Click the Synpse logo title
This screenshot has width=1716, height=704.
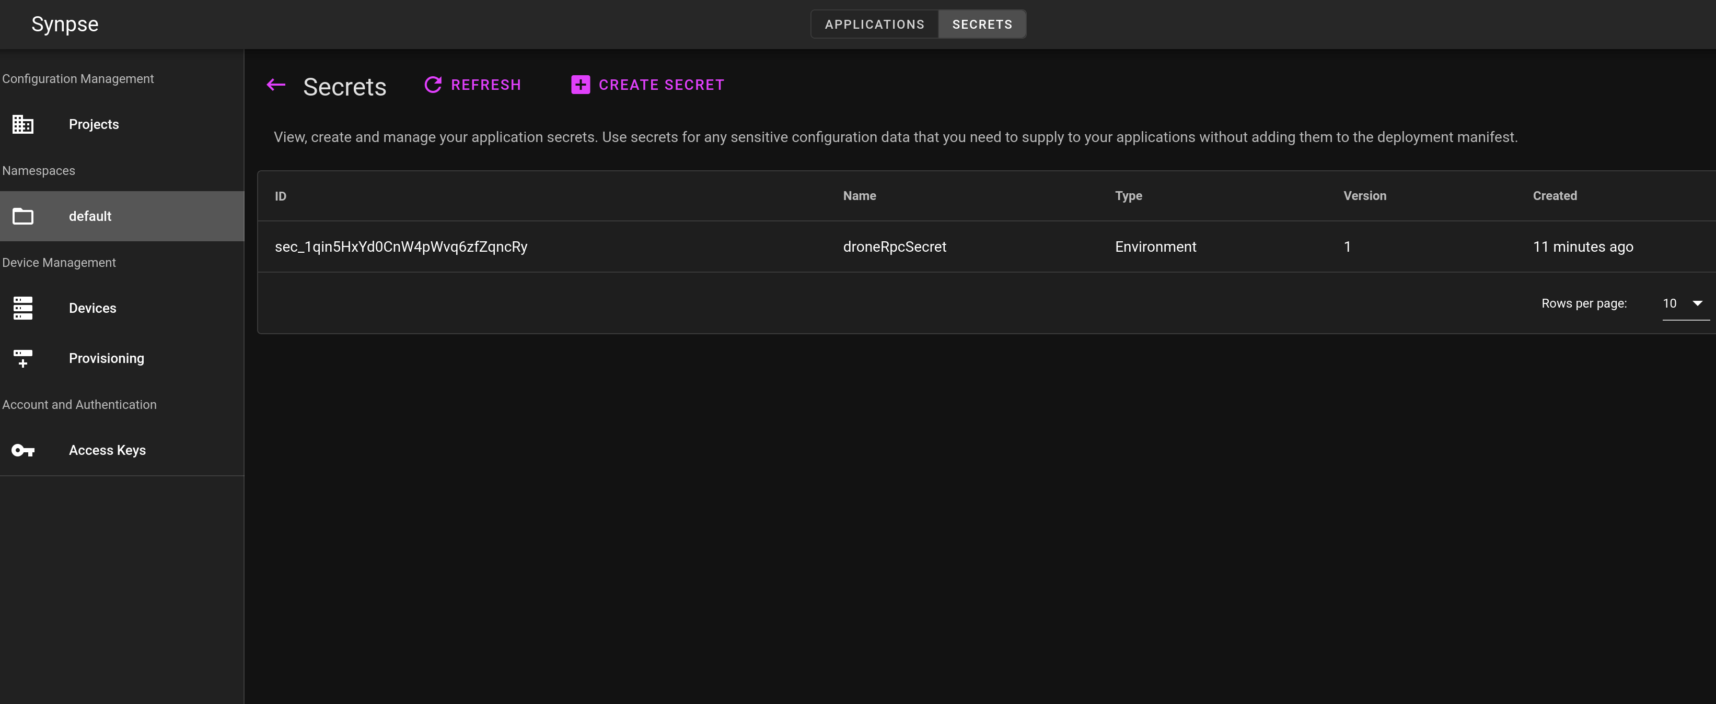[x=65, y=25]
